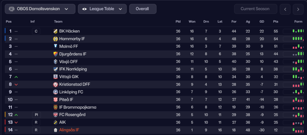Image resolution: width=307 pixels, height=135 pixels.
Task: Click the Djurgårdens IF shield icon
Action: [55, 54]
